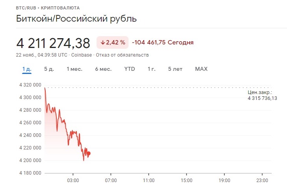Select the YTD range tab
Image resolution: width=287 pixels, height=188 pixels.
[x=130, y=69]
